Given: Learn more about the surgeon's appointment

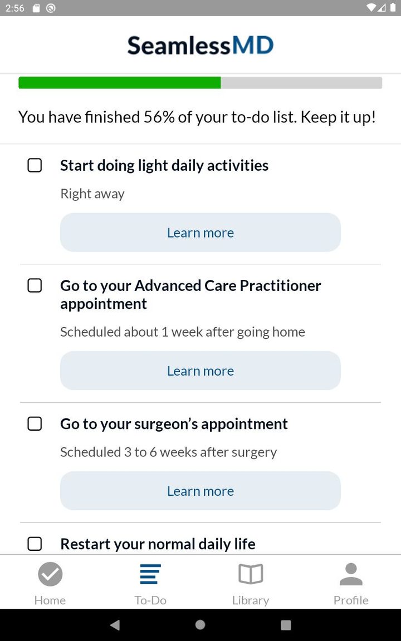Looking at the screenshot, I should [x=200, y=491].
